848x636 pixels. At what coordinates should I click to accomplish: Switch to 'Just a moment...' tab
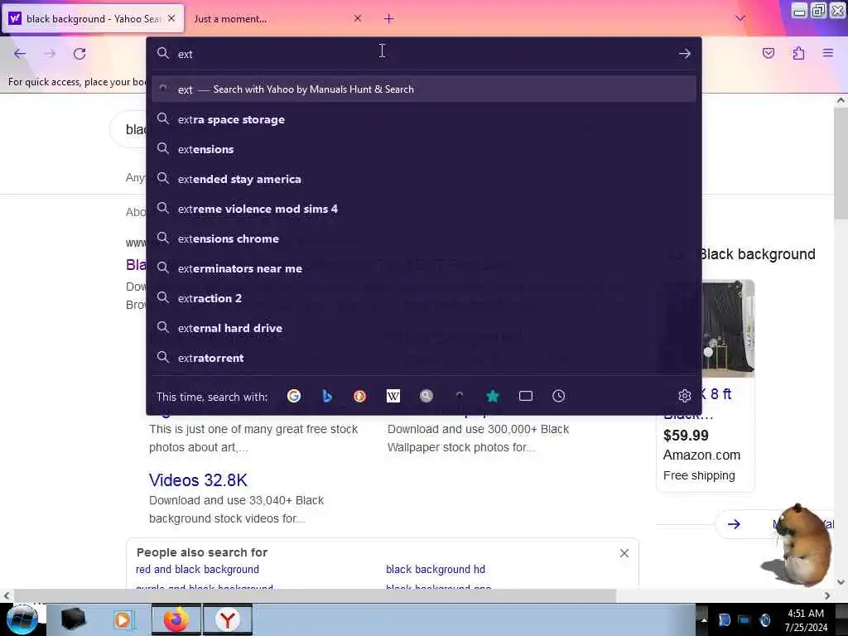(x=277, y=19)
